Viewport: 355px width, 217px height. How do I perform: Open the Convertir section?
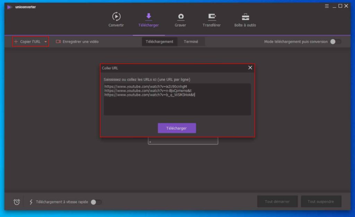116,20
